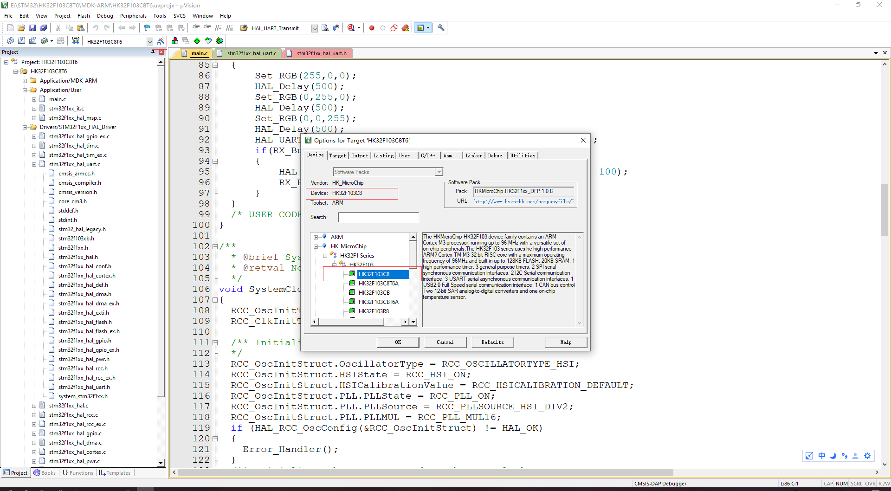Screen dimensions: 891x491
Task: Save the current file via toolbar
Action: (x=32, y=28)
